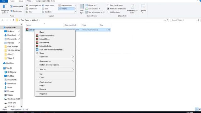Toggle the Preview pane
Screen dimensions: 201x113
[x=16, y=6]
